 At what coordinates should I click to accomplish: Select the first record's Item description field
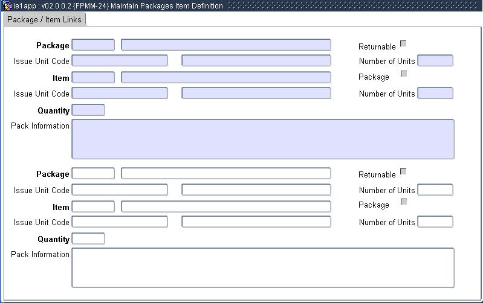225,77
